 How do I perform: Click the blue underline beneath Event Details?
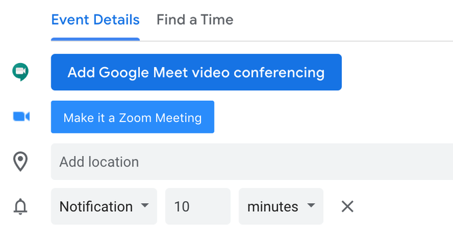pyautogui.click(x=95, y=39)
